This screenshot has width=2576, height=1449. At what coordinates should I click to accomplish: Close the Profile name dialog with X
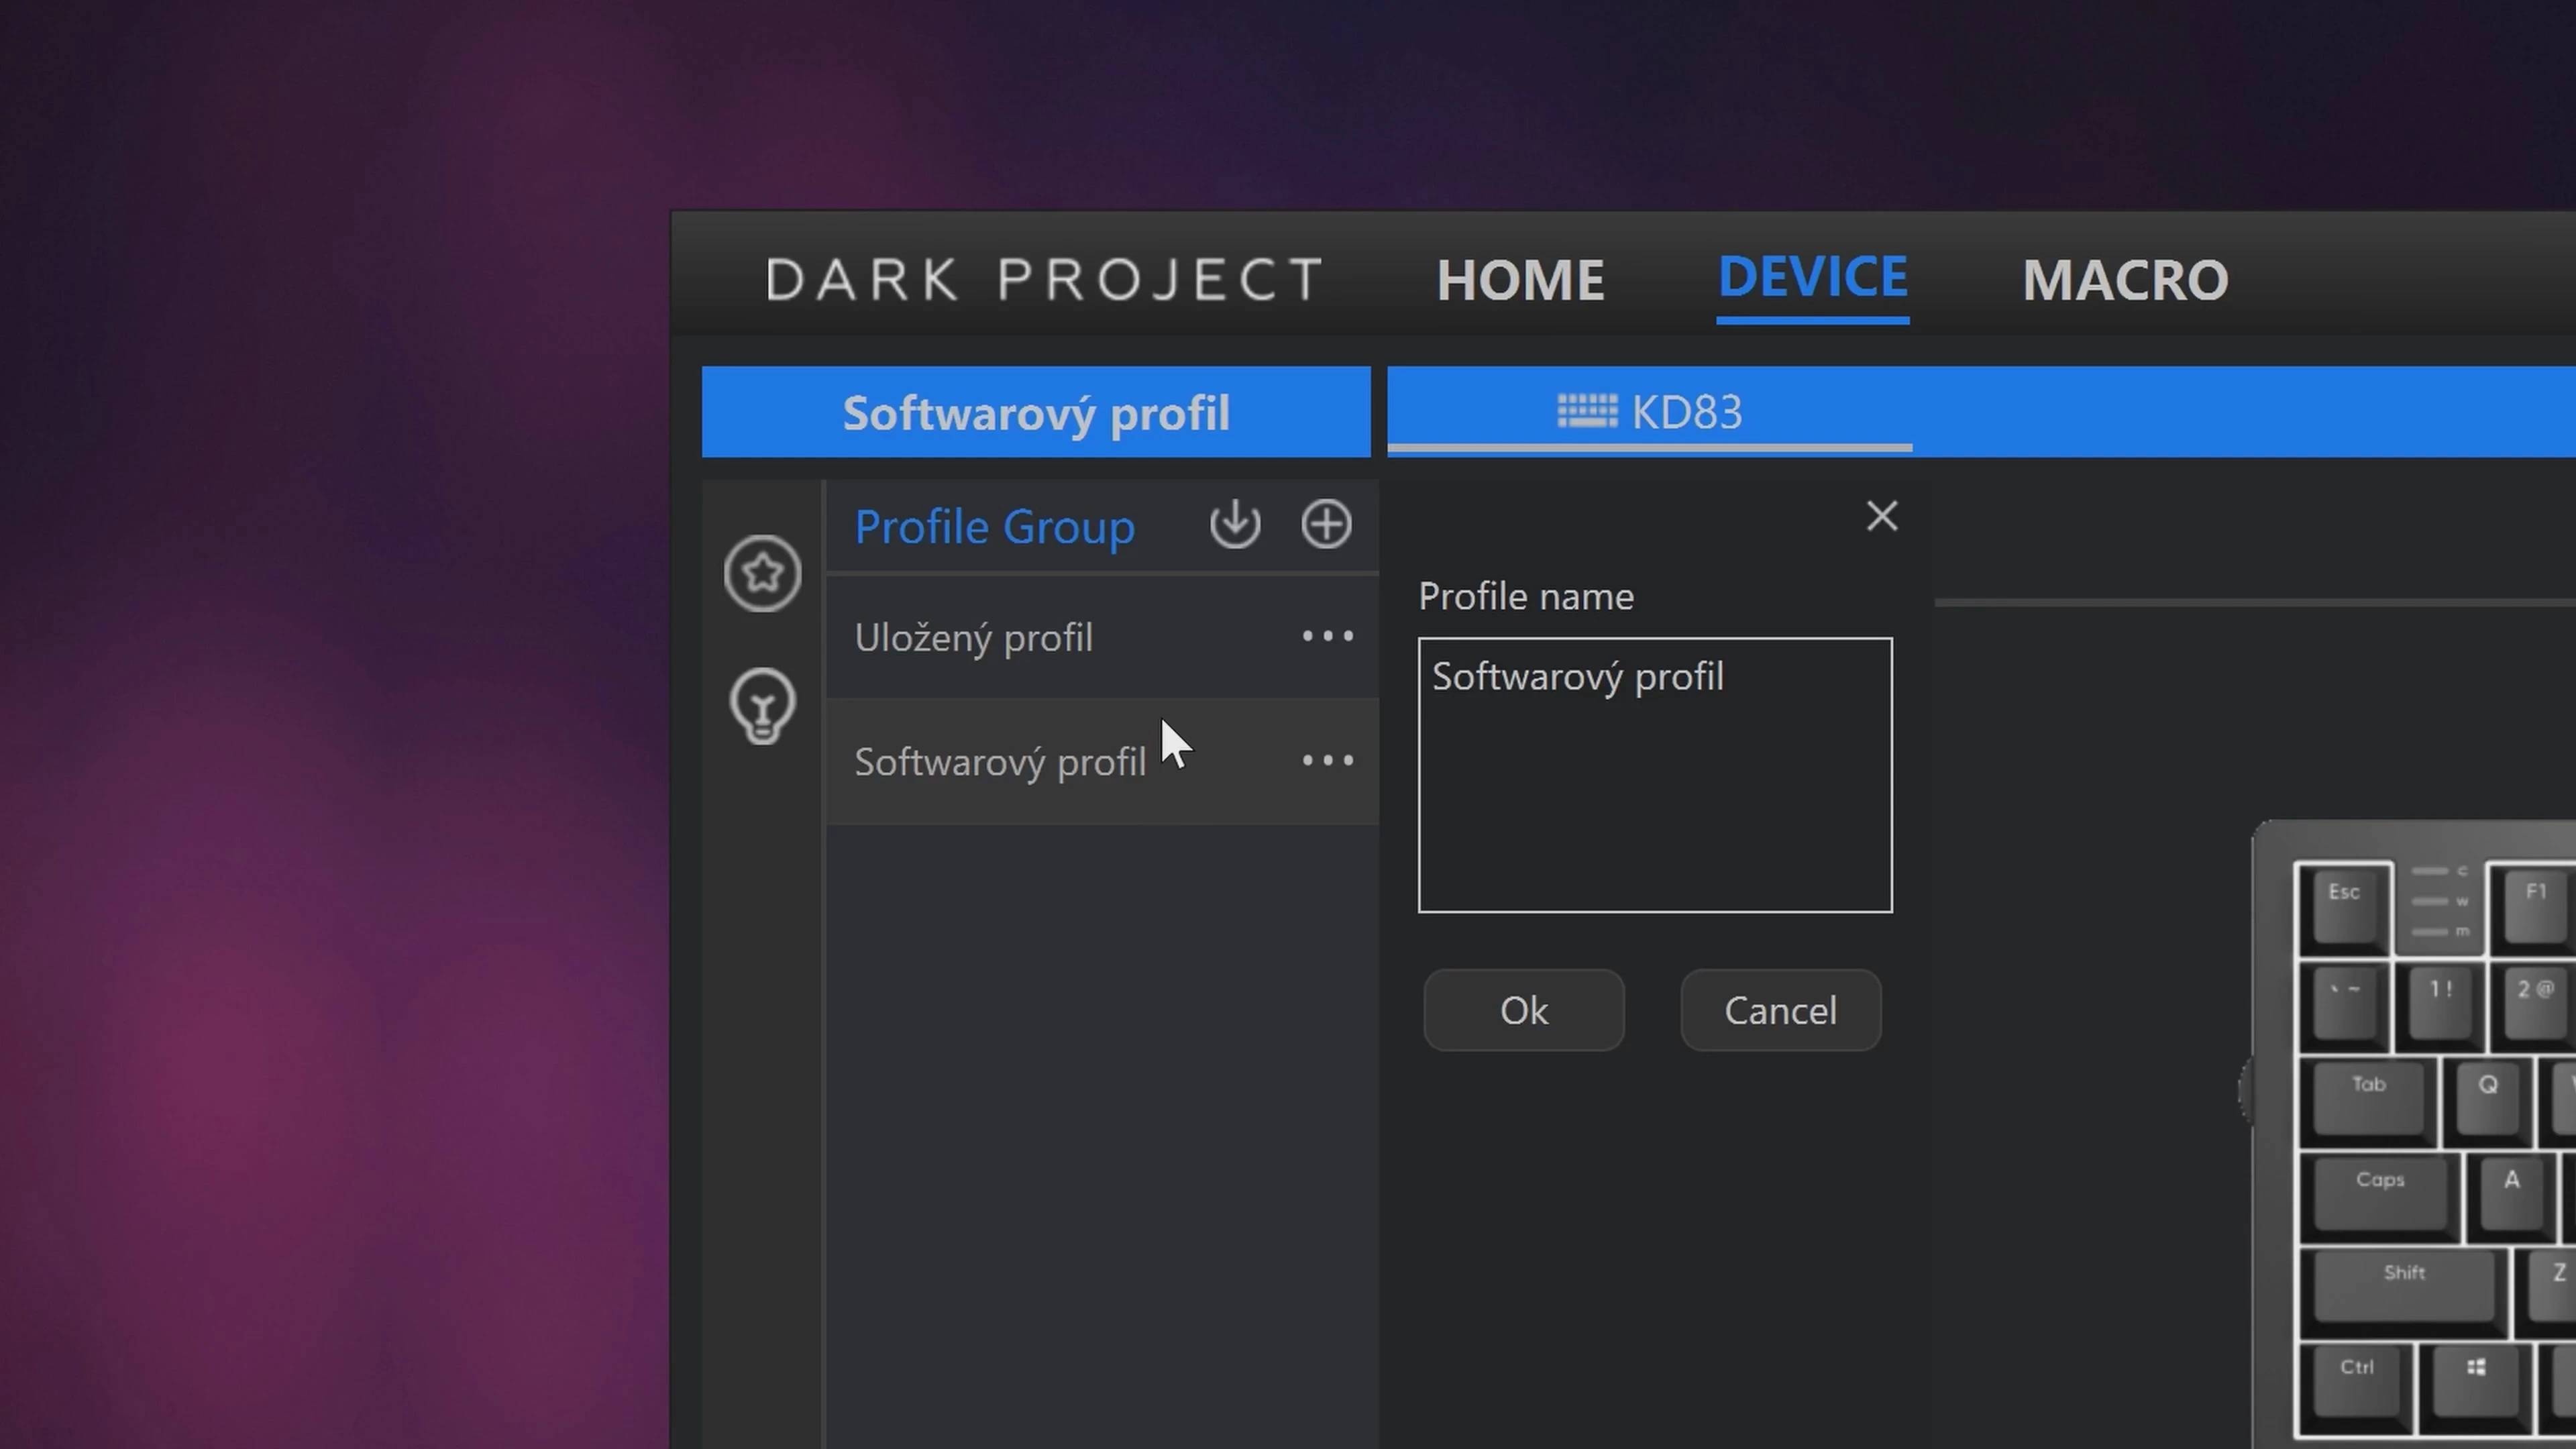pyautogui.click(x=1881, y=516)
